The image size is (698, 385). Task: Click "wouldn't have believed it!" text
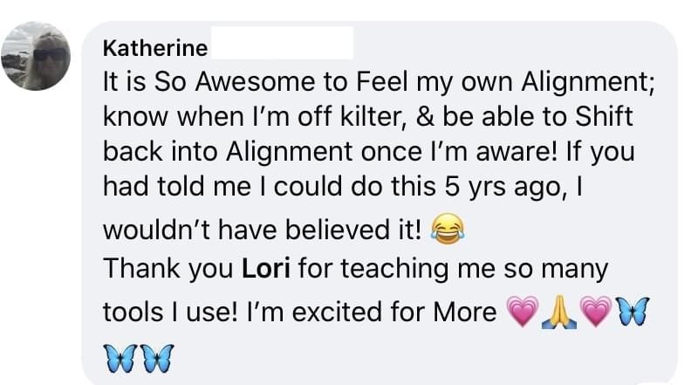(263, 230)
